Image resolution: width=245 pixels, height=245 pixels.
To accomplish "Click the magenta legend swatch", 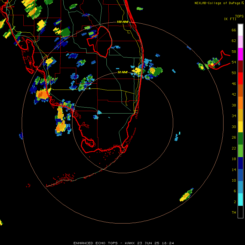I will click(240, 54).
